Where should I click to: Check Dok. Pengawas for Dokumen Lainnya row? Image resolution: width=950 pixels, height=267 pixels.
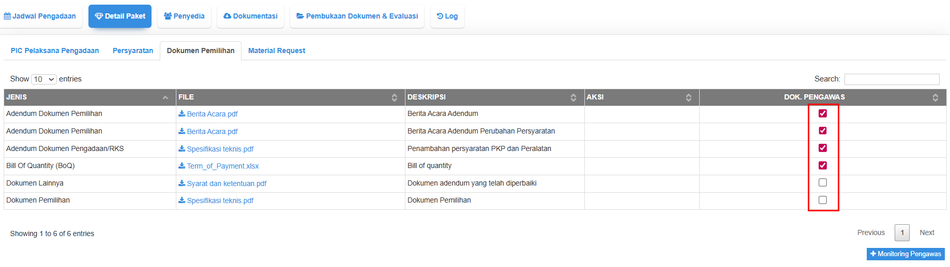(823, 183)
